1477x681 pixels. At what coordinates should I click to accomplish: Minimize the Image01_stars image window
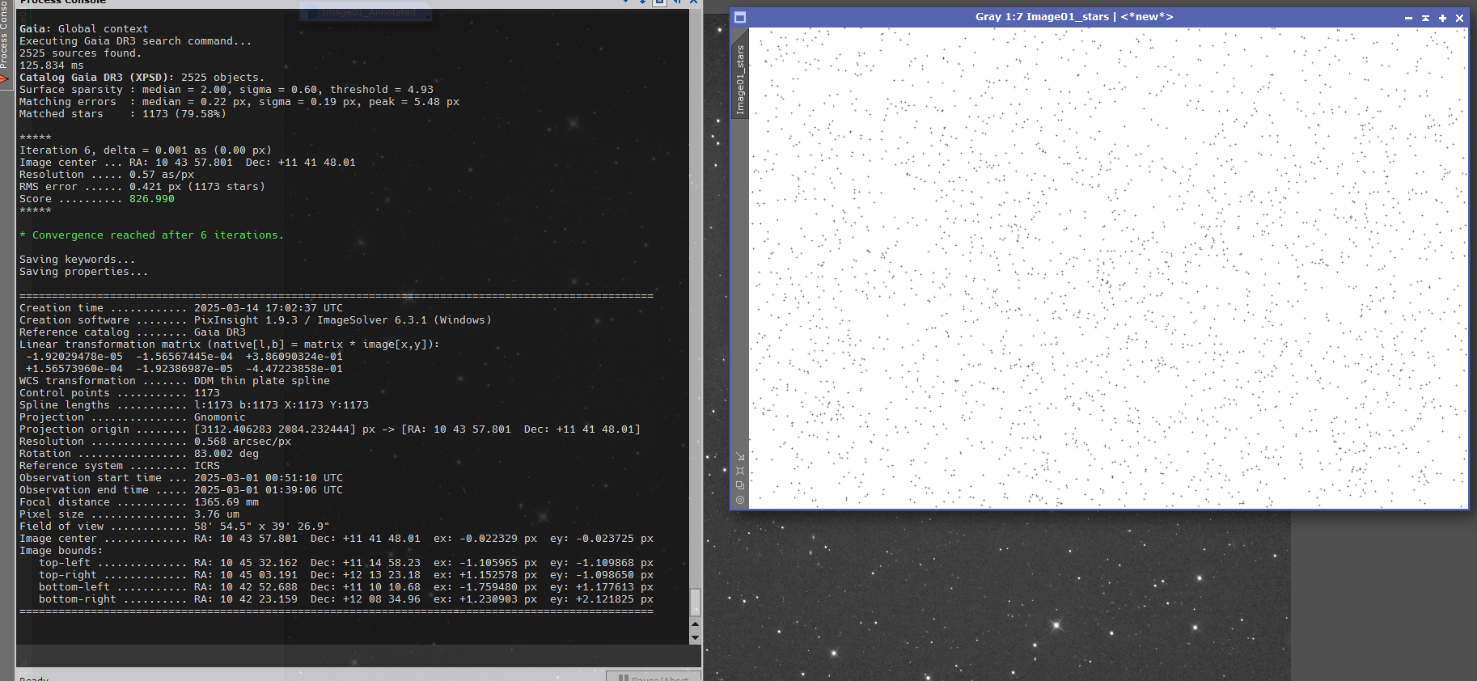pyautogui.click(x=1408, y=18)
